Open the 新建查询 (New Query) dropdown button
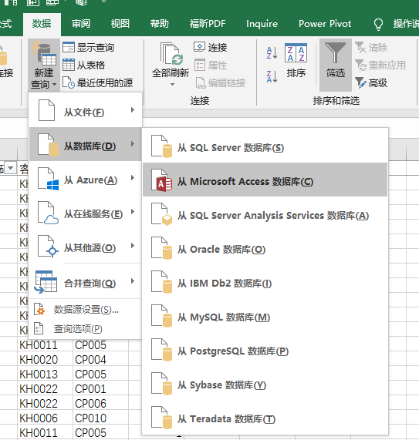This screenshot has height=440, width=419. [x=44, y=65]
